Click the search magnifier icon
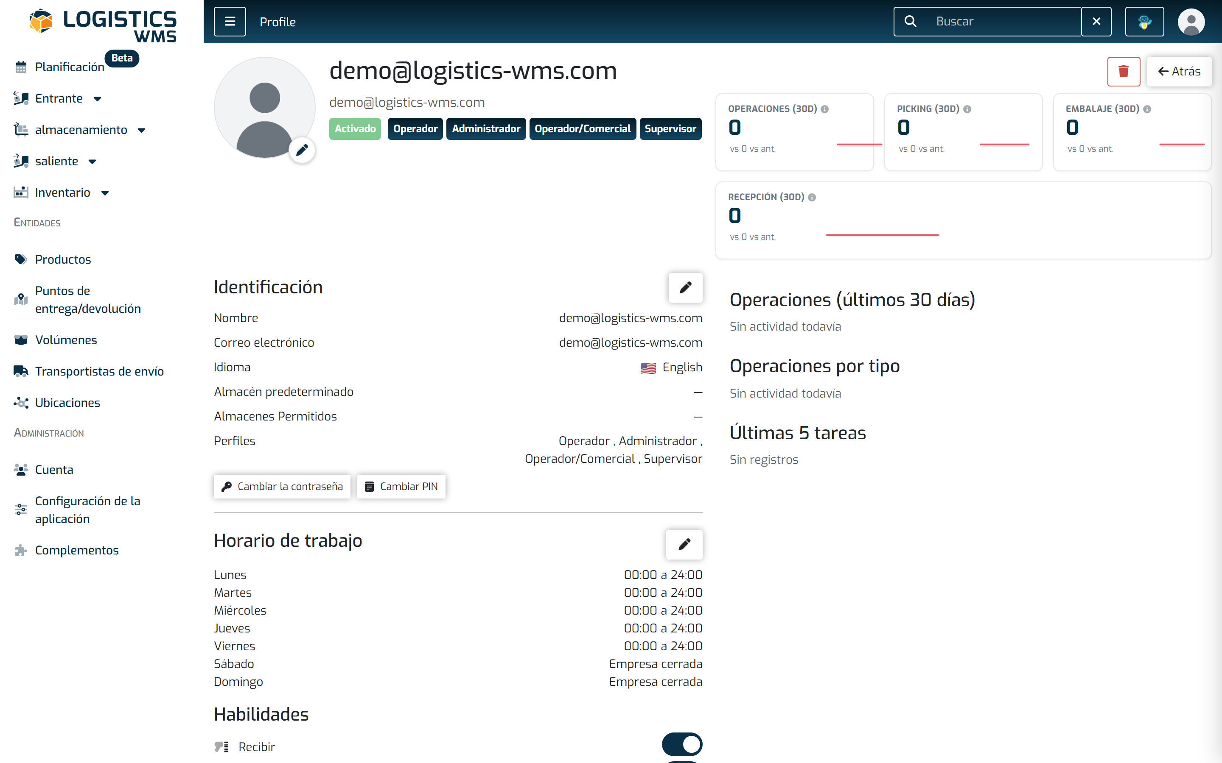The height and width of the screenshot is (763, 1222). 910,22
